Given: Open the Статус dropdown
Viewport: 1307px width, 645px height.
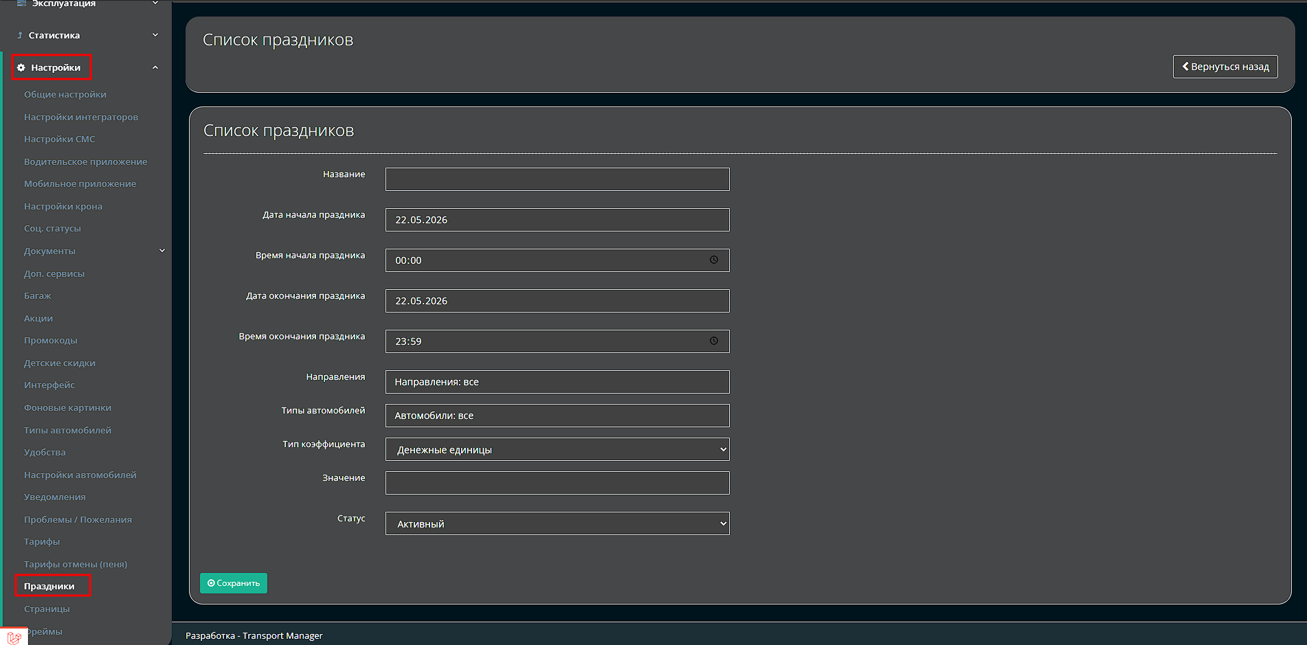Looking at the screenshot, I should pos(557,523).
